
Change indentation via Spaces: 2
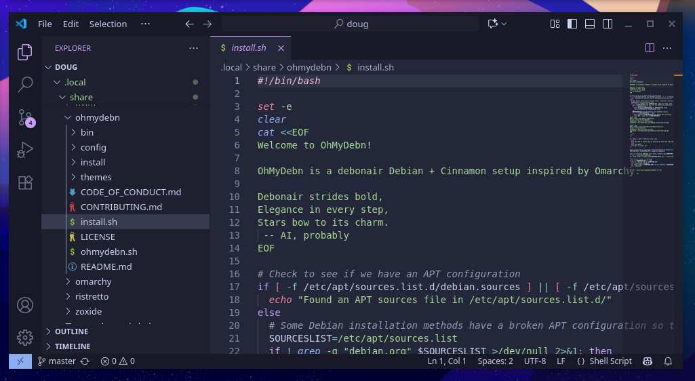[495, 361]
